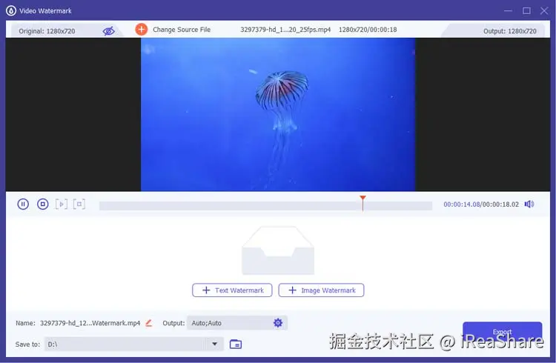This screenshot has height=363, width=556.
Task: Click the Video Watermark app logo icon
Action: (11, 10)
